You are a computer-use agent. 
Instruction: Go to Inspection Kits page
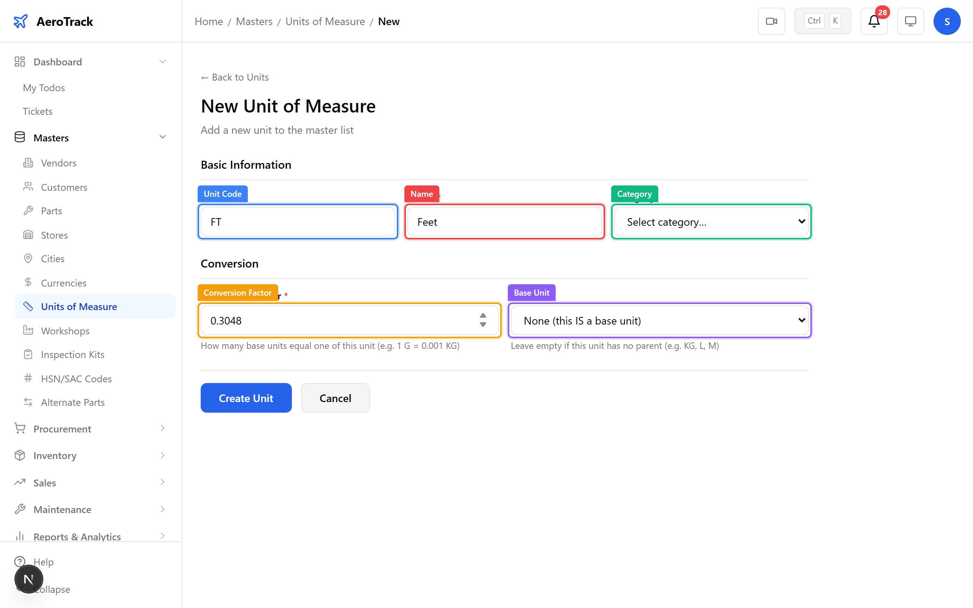click(x=72, y=354)
